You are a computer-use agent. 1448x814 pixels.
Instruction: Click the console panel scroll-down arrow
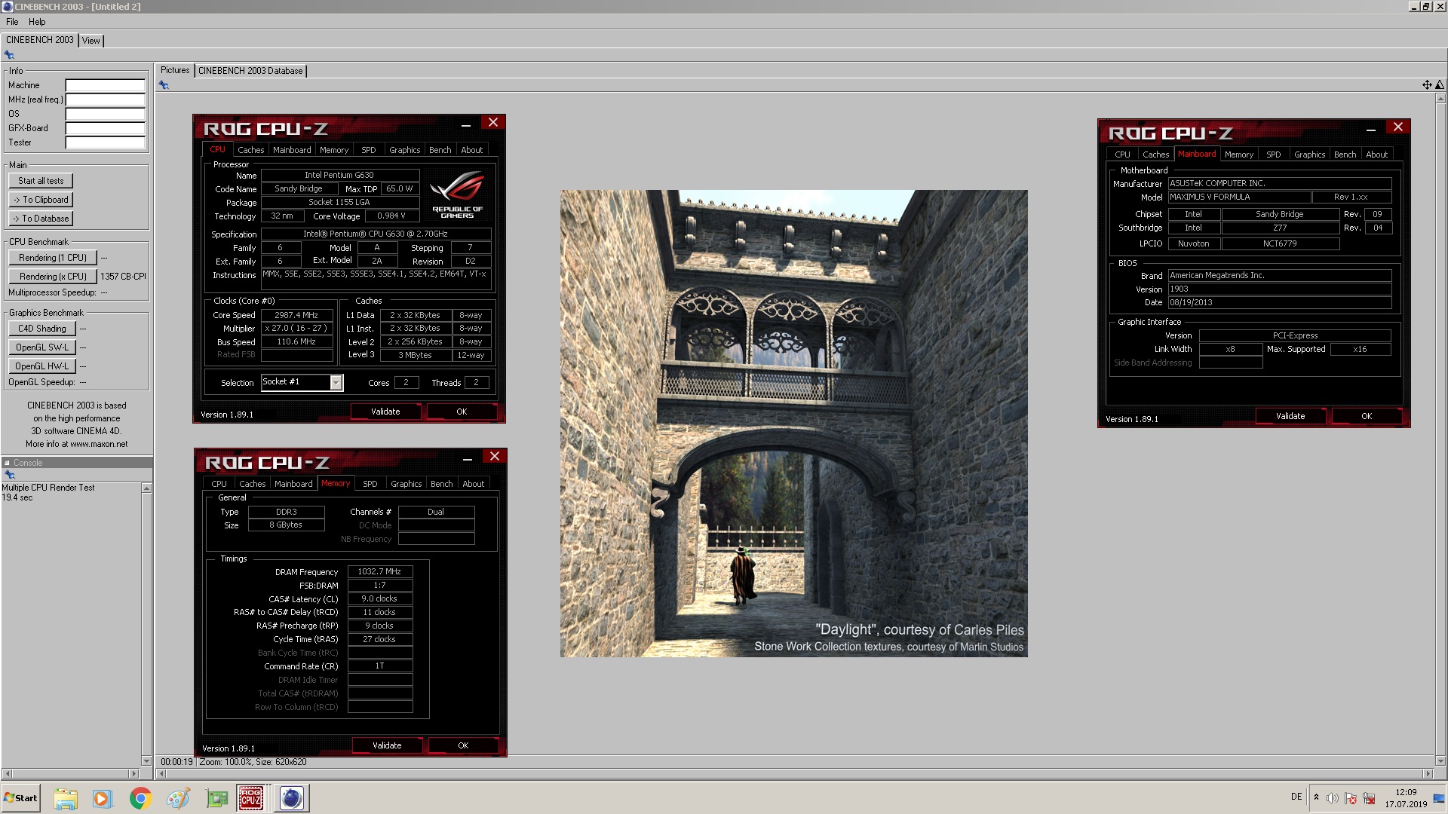pyautogui.click(x=146, y=761)
